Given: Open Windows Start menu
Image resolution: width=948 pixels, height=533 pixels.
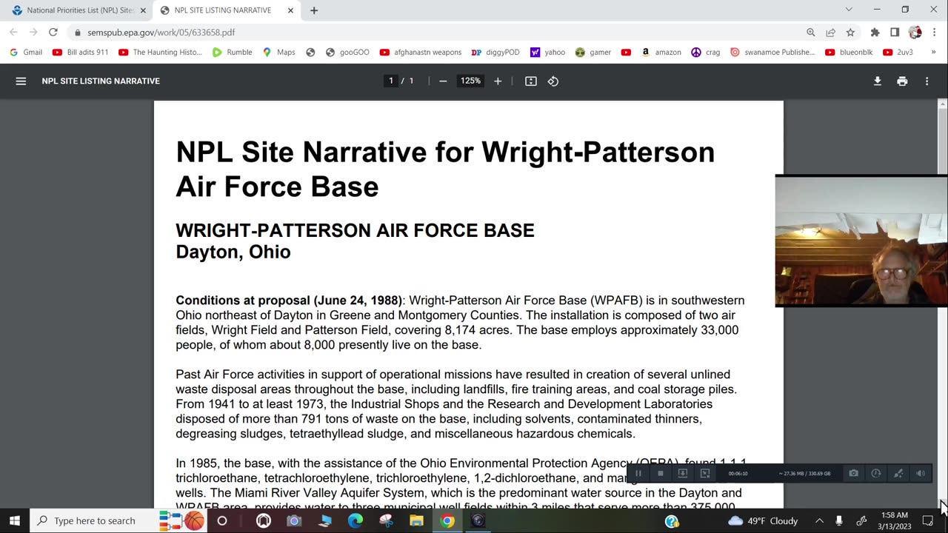Looking at the screenshot, I should (x=15, y=520).
